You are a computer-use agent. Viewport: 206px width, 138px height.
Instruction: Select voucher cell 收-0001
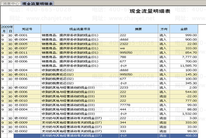pyautogui.click(x=27, y=35)
